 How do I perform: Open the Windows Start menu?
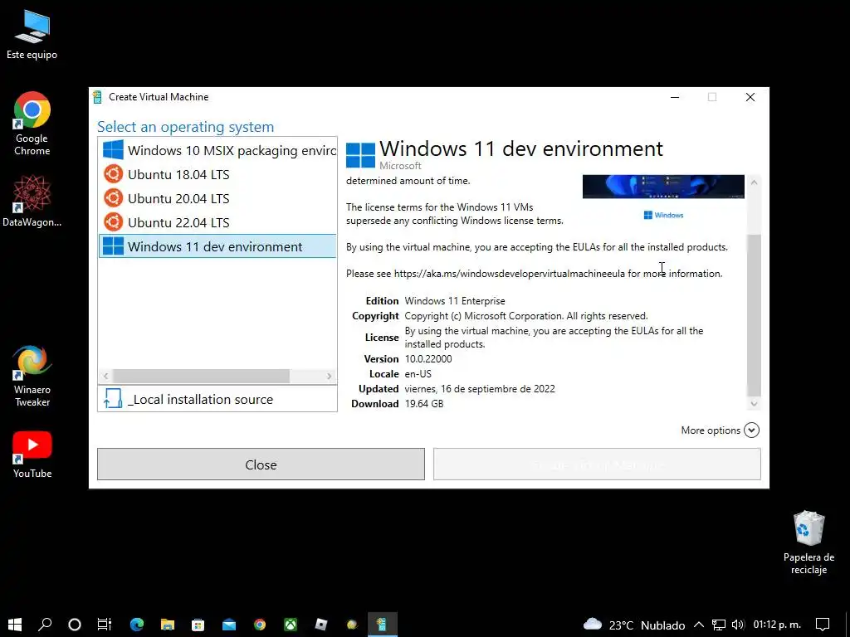15,625
